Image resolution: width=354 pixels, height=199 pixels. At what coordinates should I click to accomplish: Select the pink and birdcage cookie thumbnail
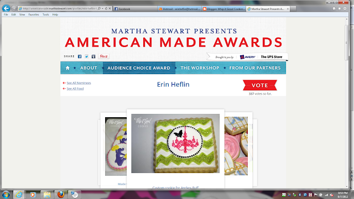coord(236,146)
